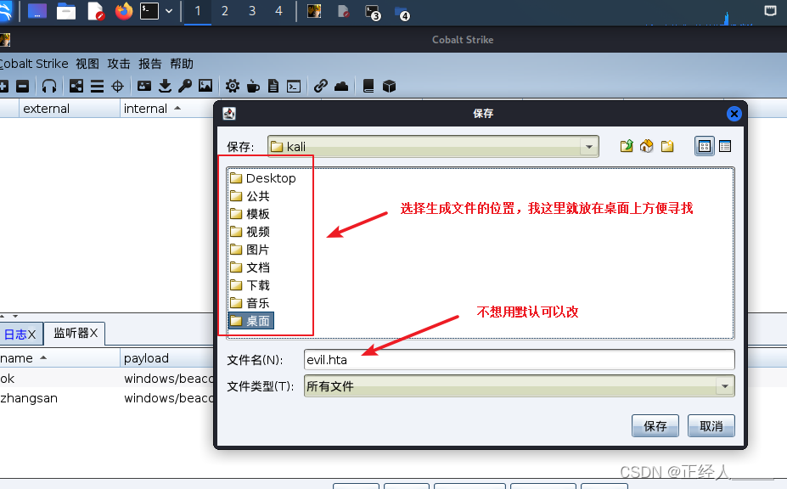Click the evil.hta file name field
The image size is (787, 489).
tap(519, 360)
